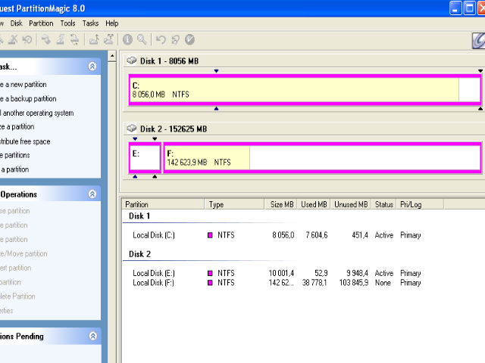Click the magenta NTFS swatch in C: row
Viewport: 485px width, 363px height.
tap(210, 235)
